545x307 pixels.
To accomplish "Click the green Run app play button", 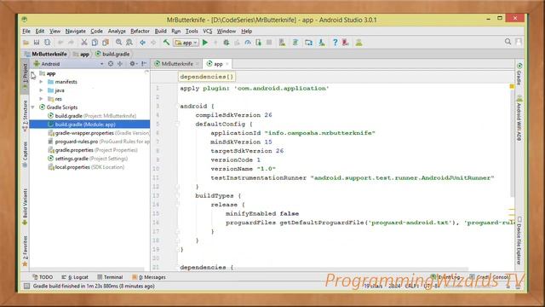I will (x=205, y=43).
